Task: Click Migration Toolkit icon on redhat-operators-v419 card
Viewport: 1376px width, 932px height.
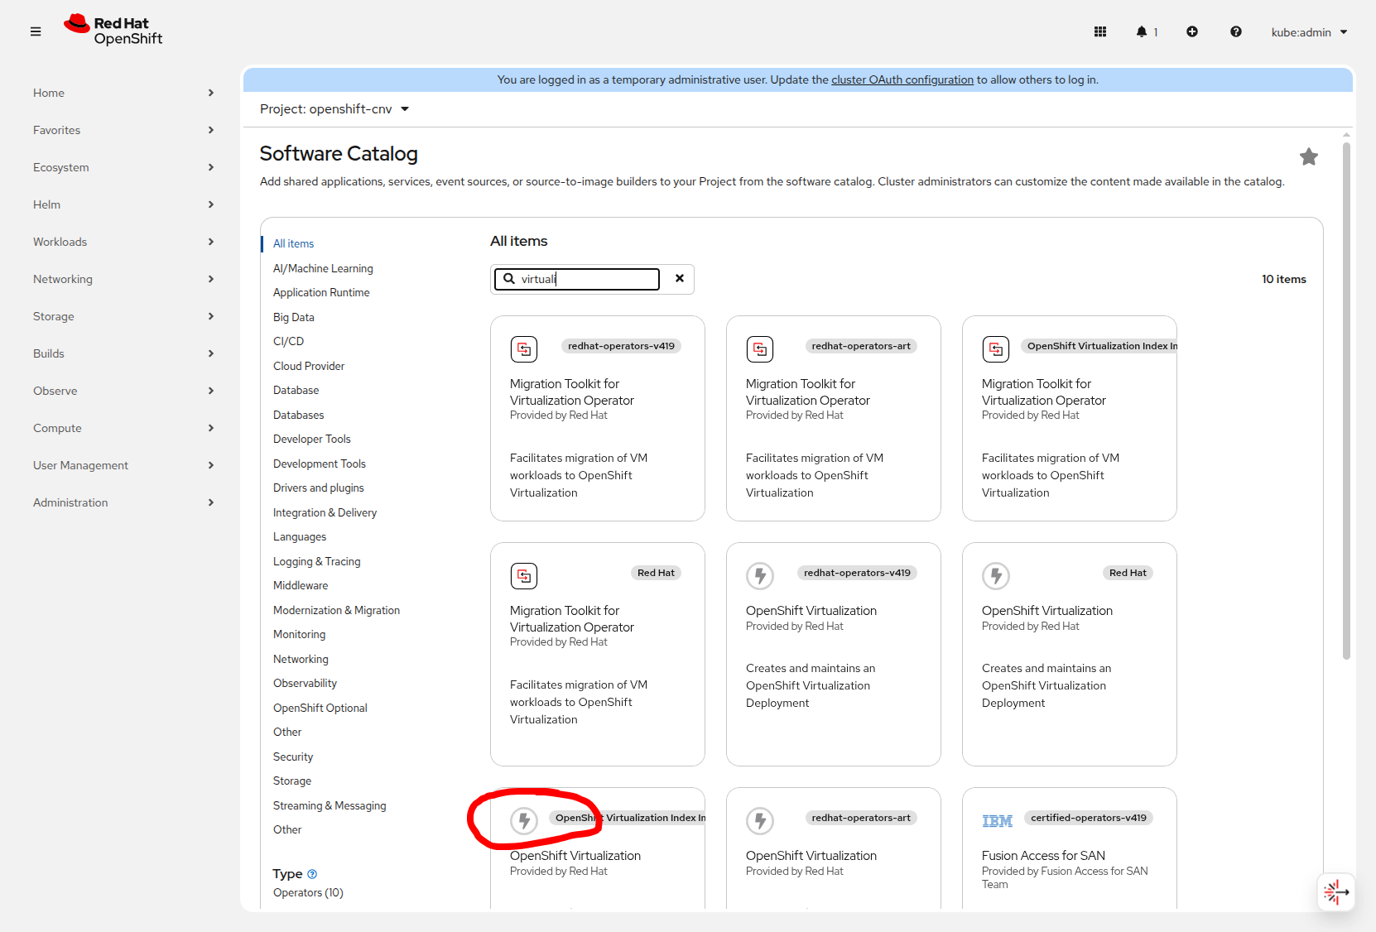Action: pyautogui.click(x=524, y=349)
